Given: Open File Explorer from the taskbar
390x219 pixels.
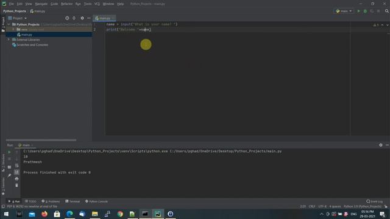Looking at the screenshot, I should [x=95, y=214].
